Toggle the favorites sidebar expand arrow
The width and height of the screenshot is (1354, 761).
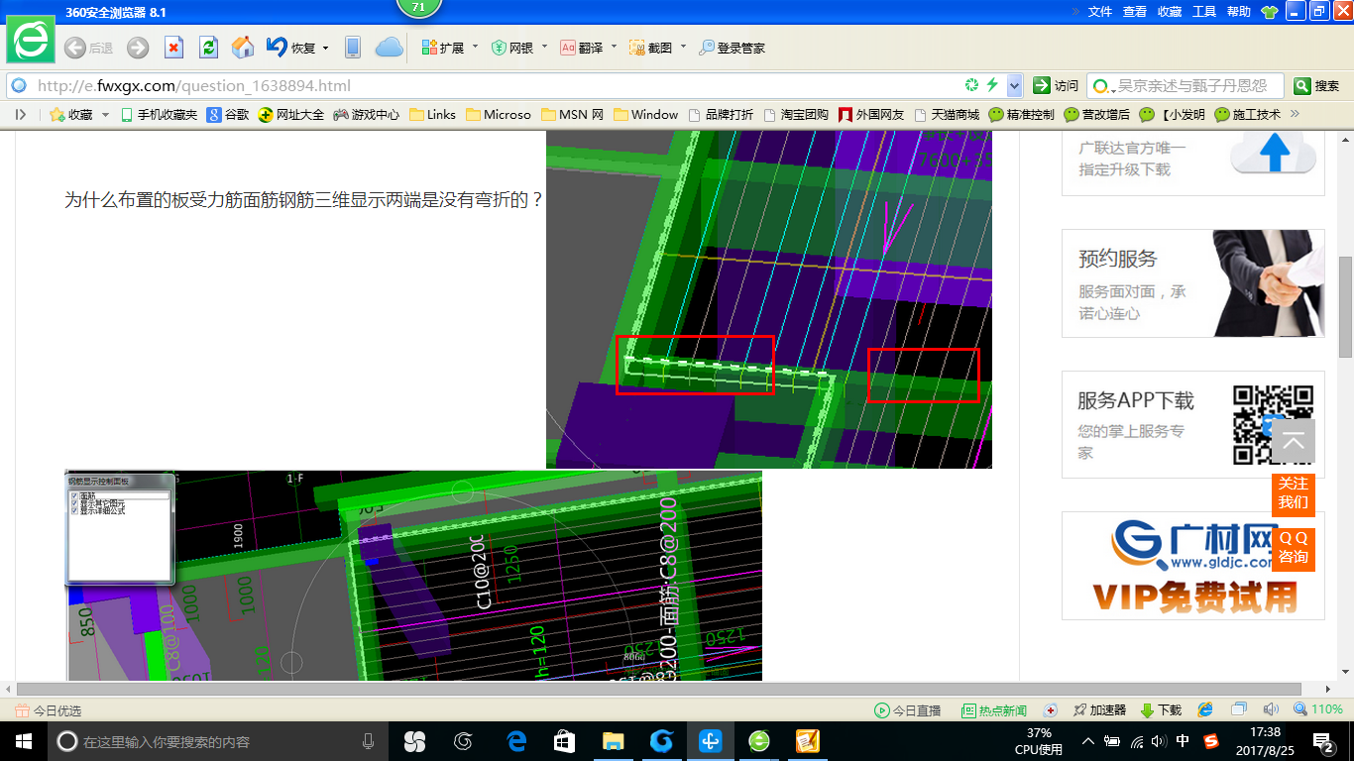point(20,115)
